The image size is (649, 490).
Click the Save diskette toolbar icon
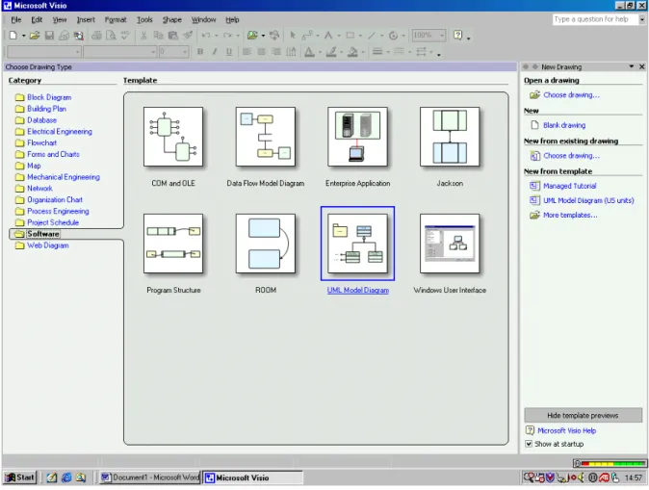click(49, 36)
